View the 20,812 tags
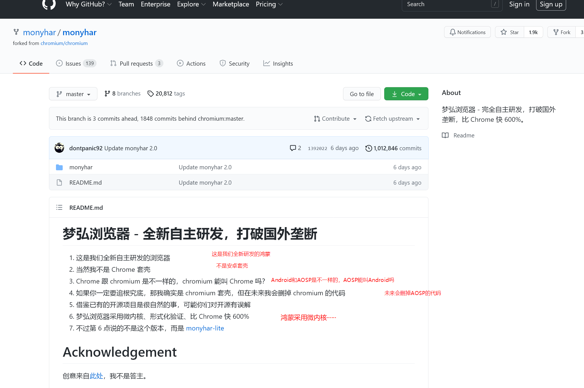The height and width of the screenshot is (388, 584). pos(166,93)
